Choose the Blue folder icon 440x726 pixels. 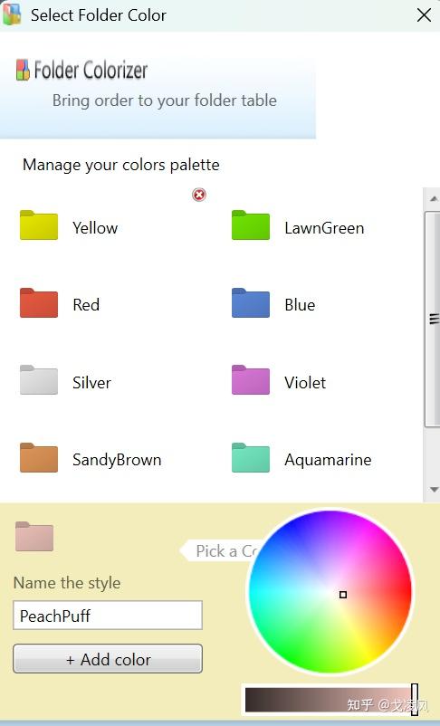tap(251, 303)
